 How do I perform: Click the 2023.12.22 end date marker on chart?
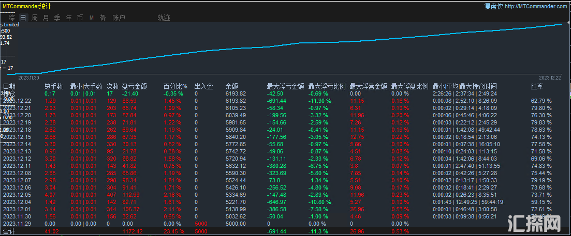click(x=550, y=77)
